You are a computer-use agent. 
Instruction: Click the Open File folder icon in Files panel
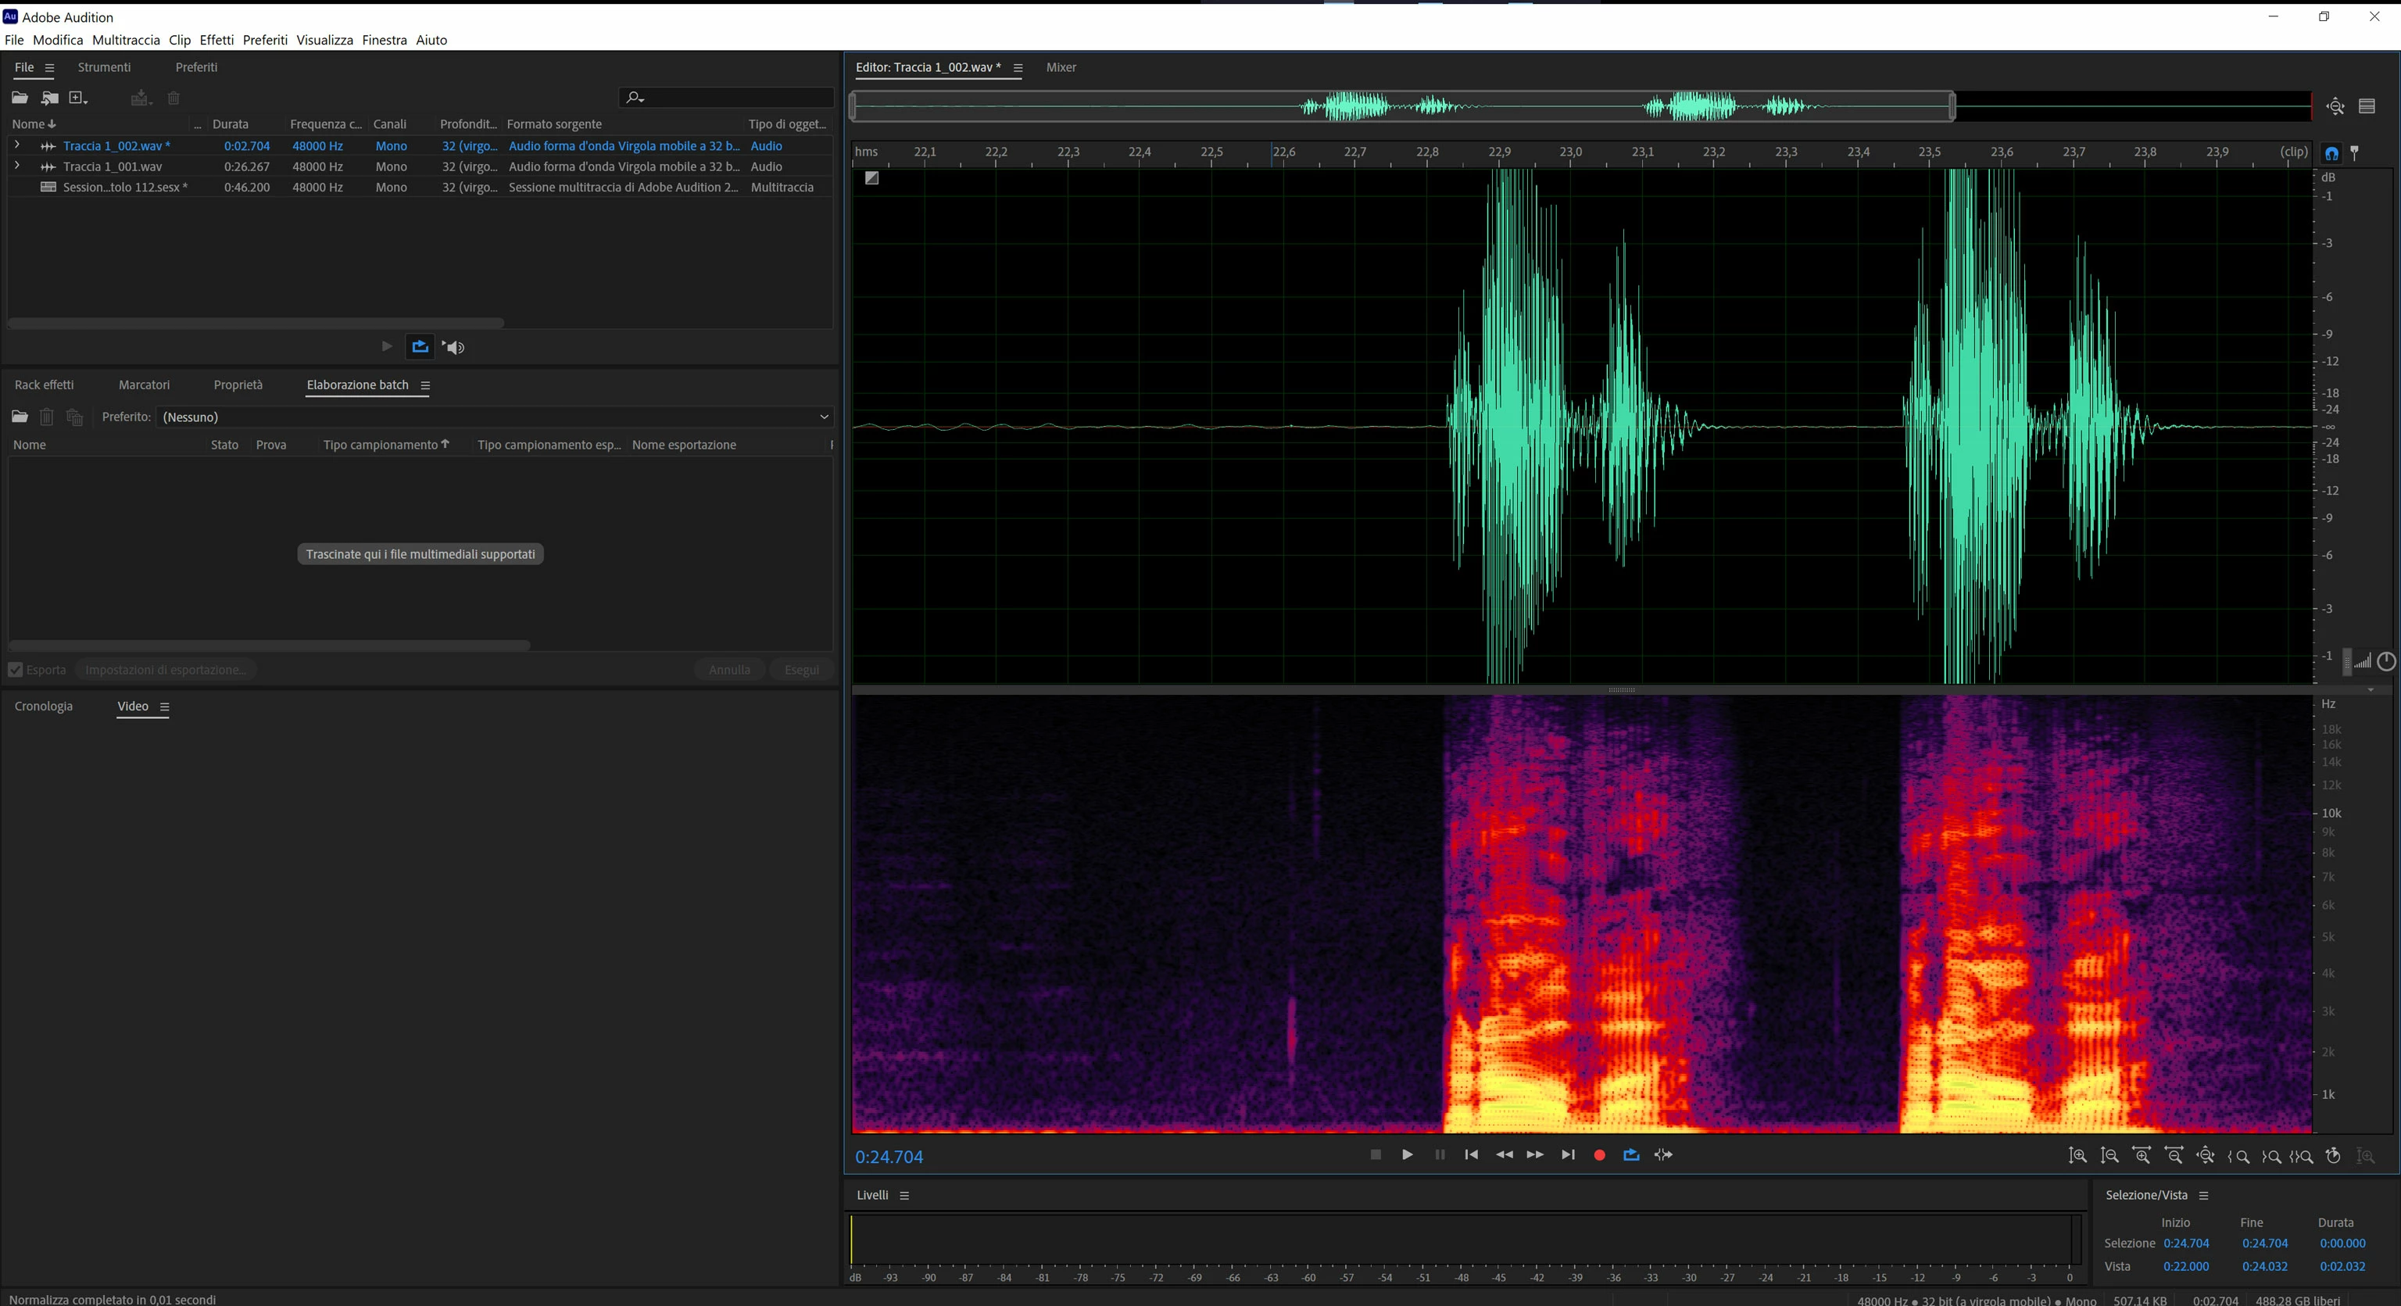pos(20,98)
